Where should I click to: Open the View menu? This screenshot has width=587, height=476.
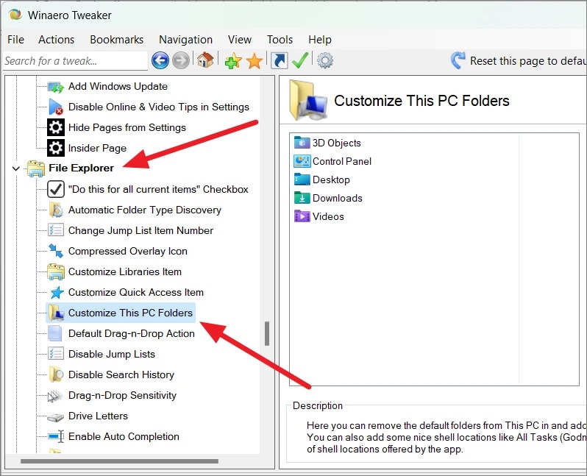(x=240, y=39)
